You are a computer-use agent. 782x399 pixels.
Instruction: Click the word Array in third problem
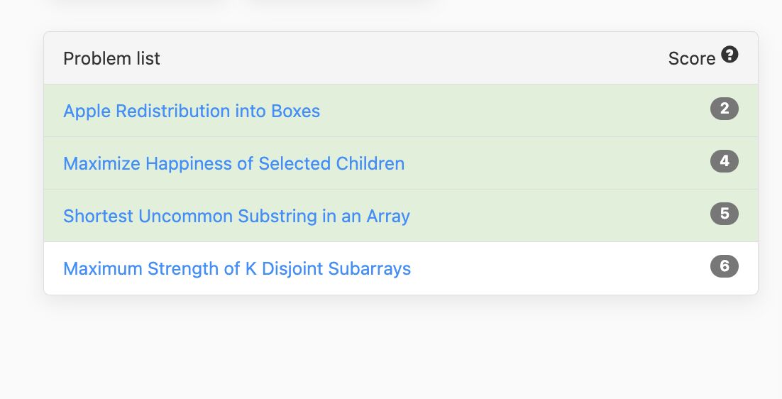[388, 217]
